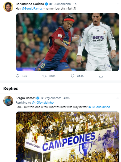Open three-dot menu on Ronaldinho's tweet
121x162 pixels.
(x=117, y=4)
